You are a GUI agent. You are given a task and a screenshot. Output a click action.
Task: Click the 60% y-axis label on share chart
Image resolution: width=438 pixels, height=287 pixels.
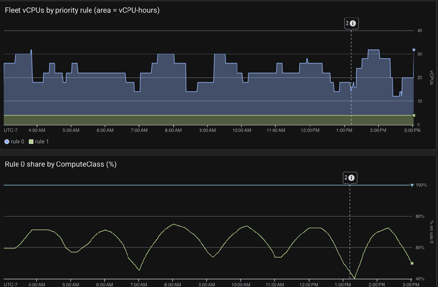point(420,248)
